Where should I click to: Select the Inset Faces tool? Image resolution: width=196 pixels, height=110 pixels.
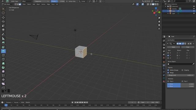pyautogui.click(x=3, y=47)
